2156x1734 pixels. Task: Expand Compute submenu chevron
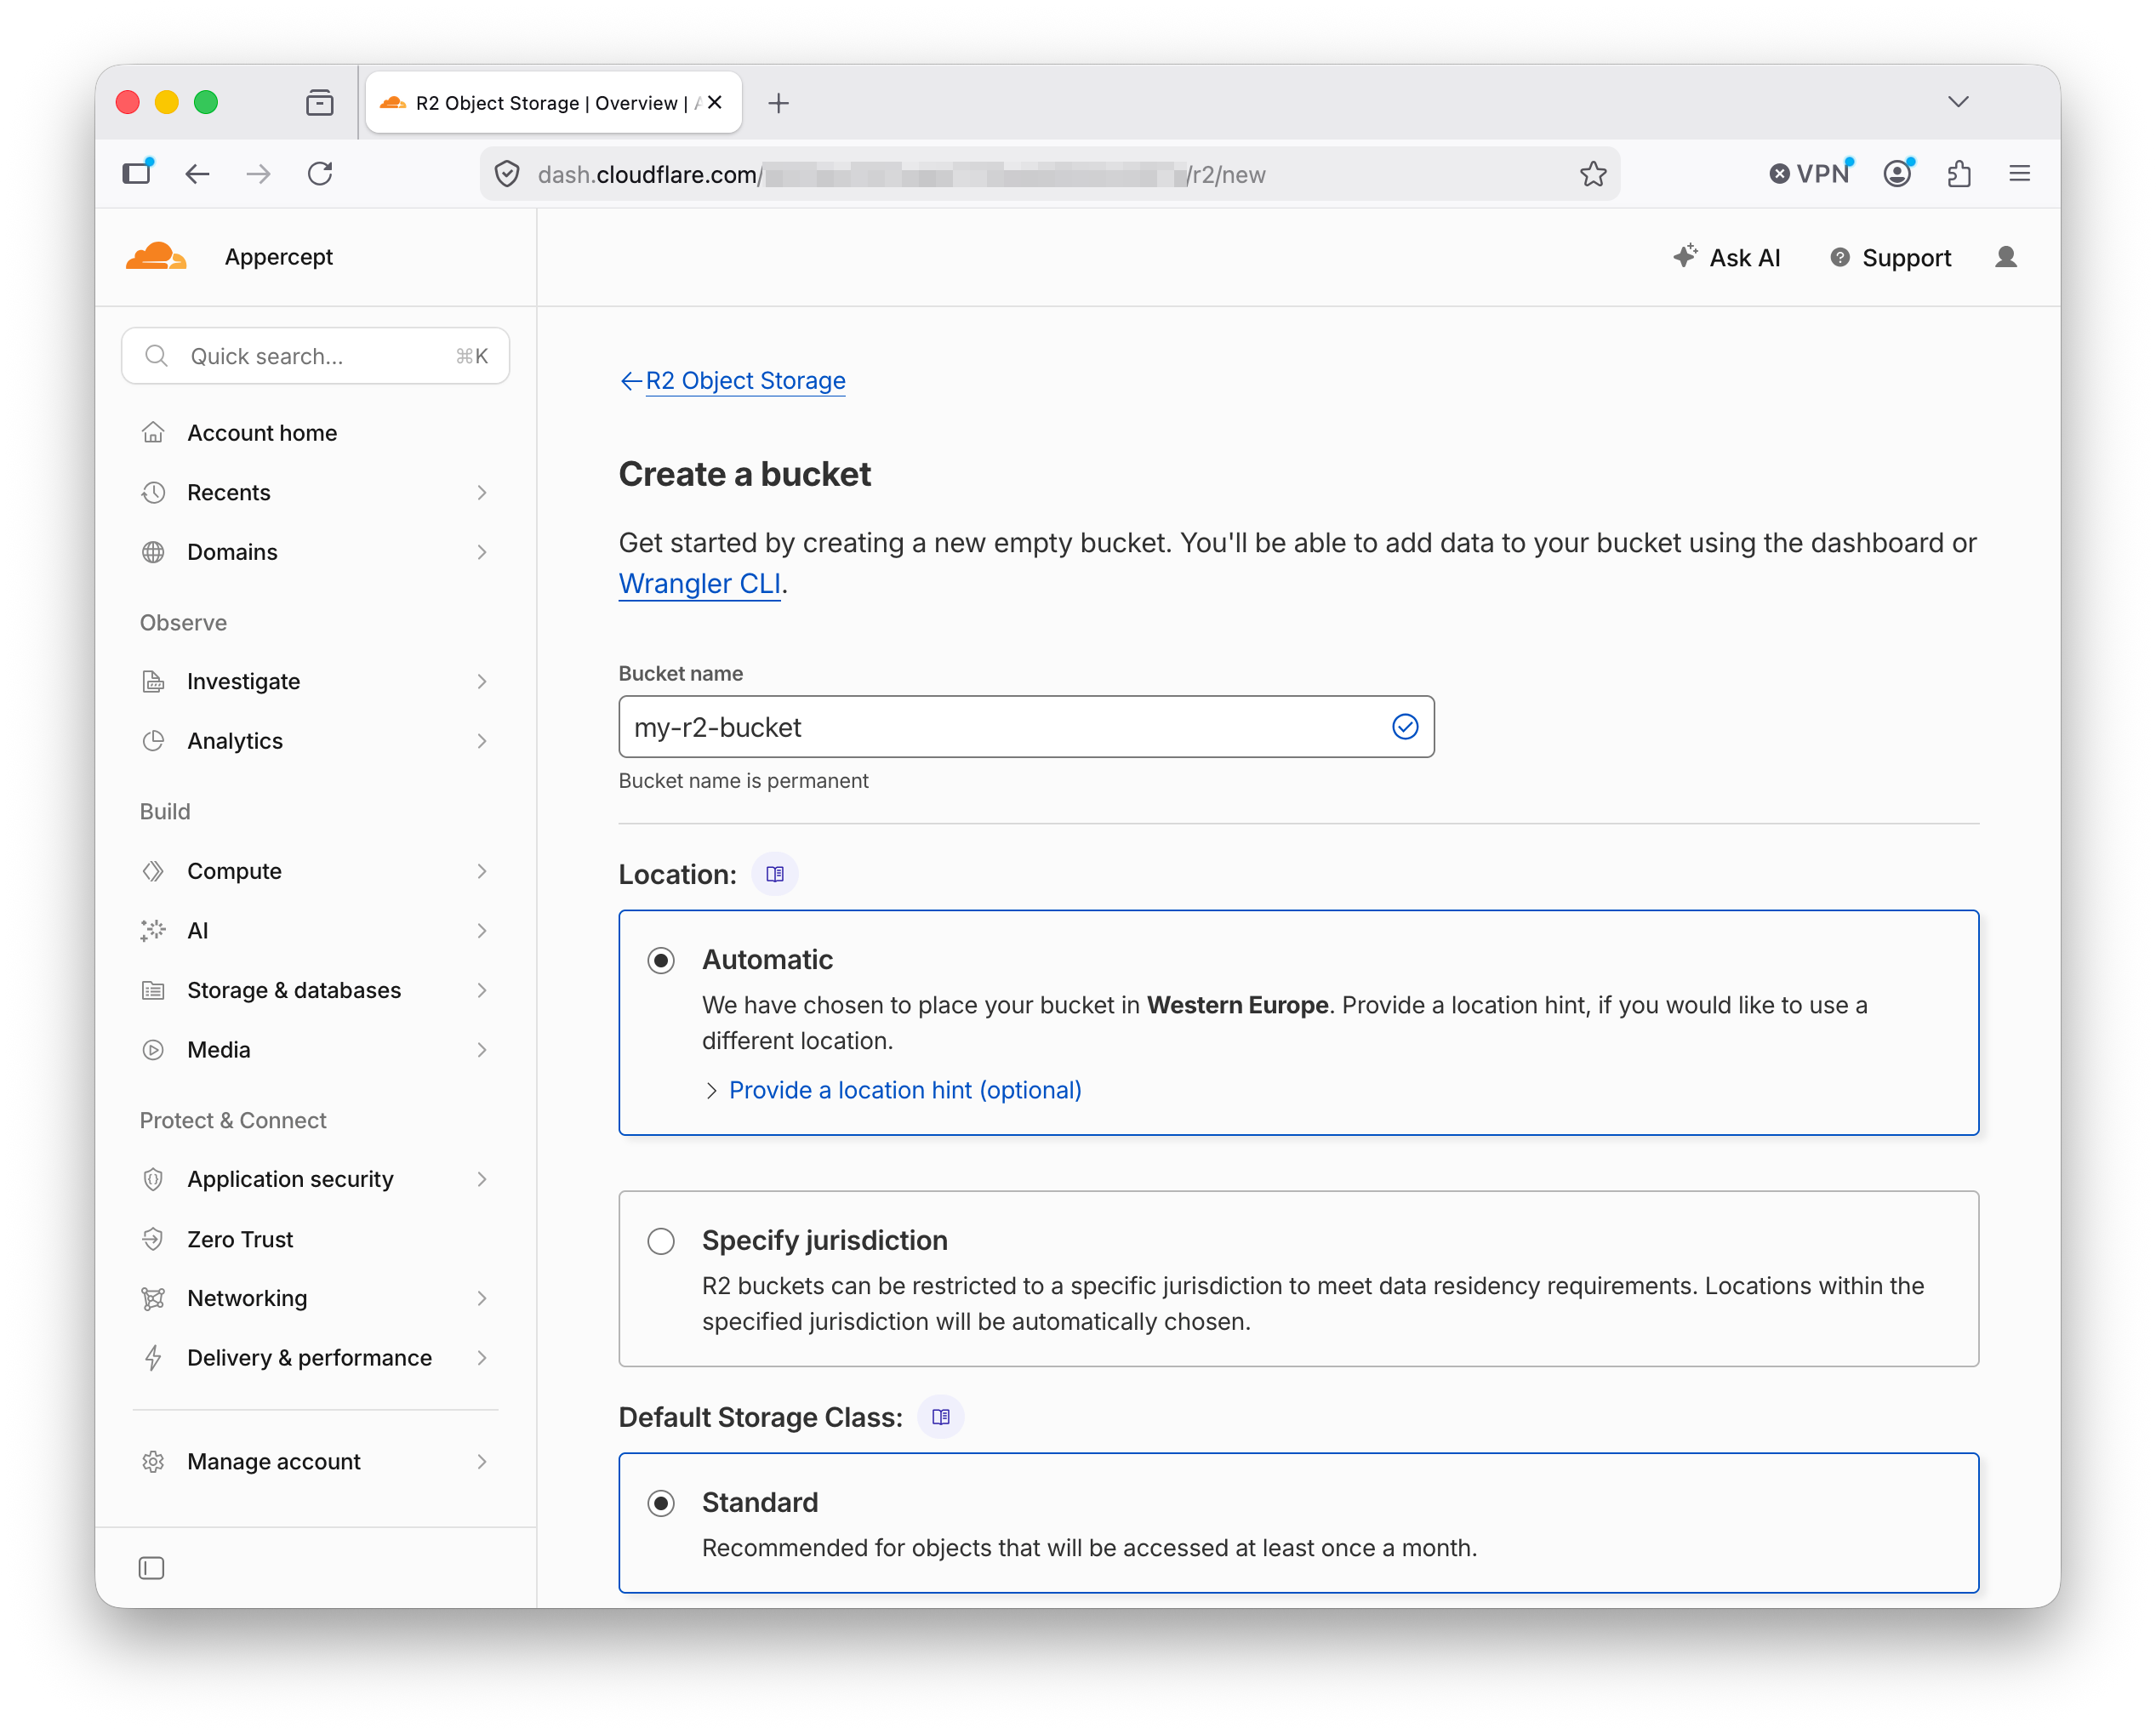pos(482,871)
